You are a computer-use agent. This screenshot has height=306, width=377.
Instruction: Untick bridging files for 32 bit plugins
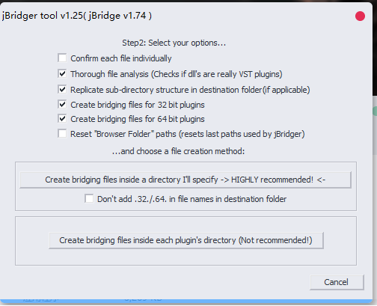click(62, 105)
